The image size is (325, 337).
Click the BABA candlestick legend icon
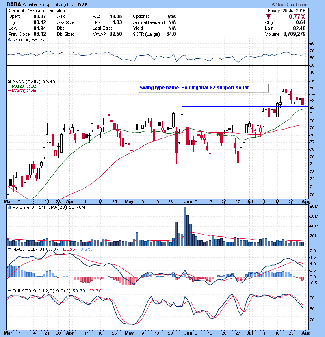(9, 82)
